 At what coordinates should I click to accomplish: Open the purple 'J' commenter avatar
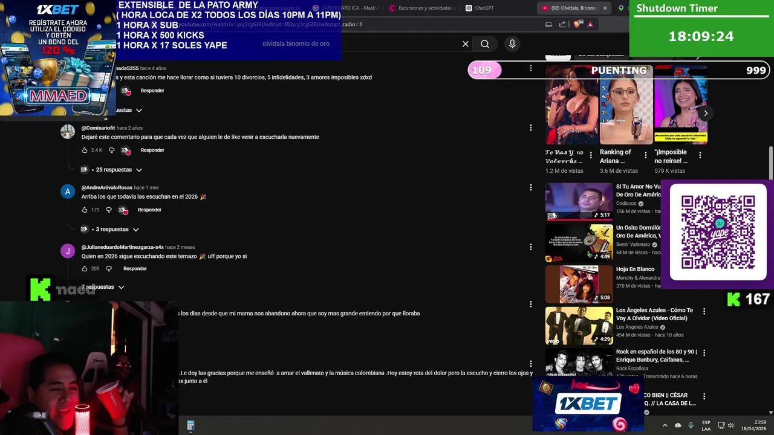click(68, 251)
